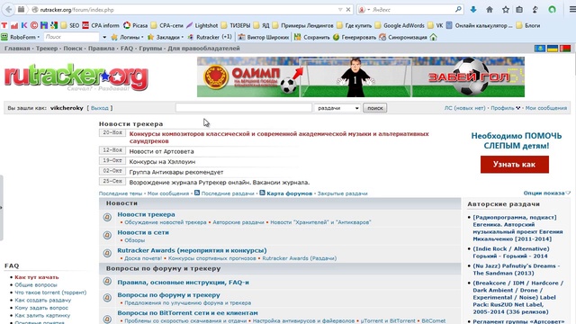Image resolution: width=576 pixels, height=324 pixels.
Task: Open Мои сообщения link at top right
Action: click(546, 108)
